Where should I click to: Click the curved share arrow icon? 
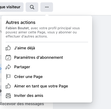8,67
